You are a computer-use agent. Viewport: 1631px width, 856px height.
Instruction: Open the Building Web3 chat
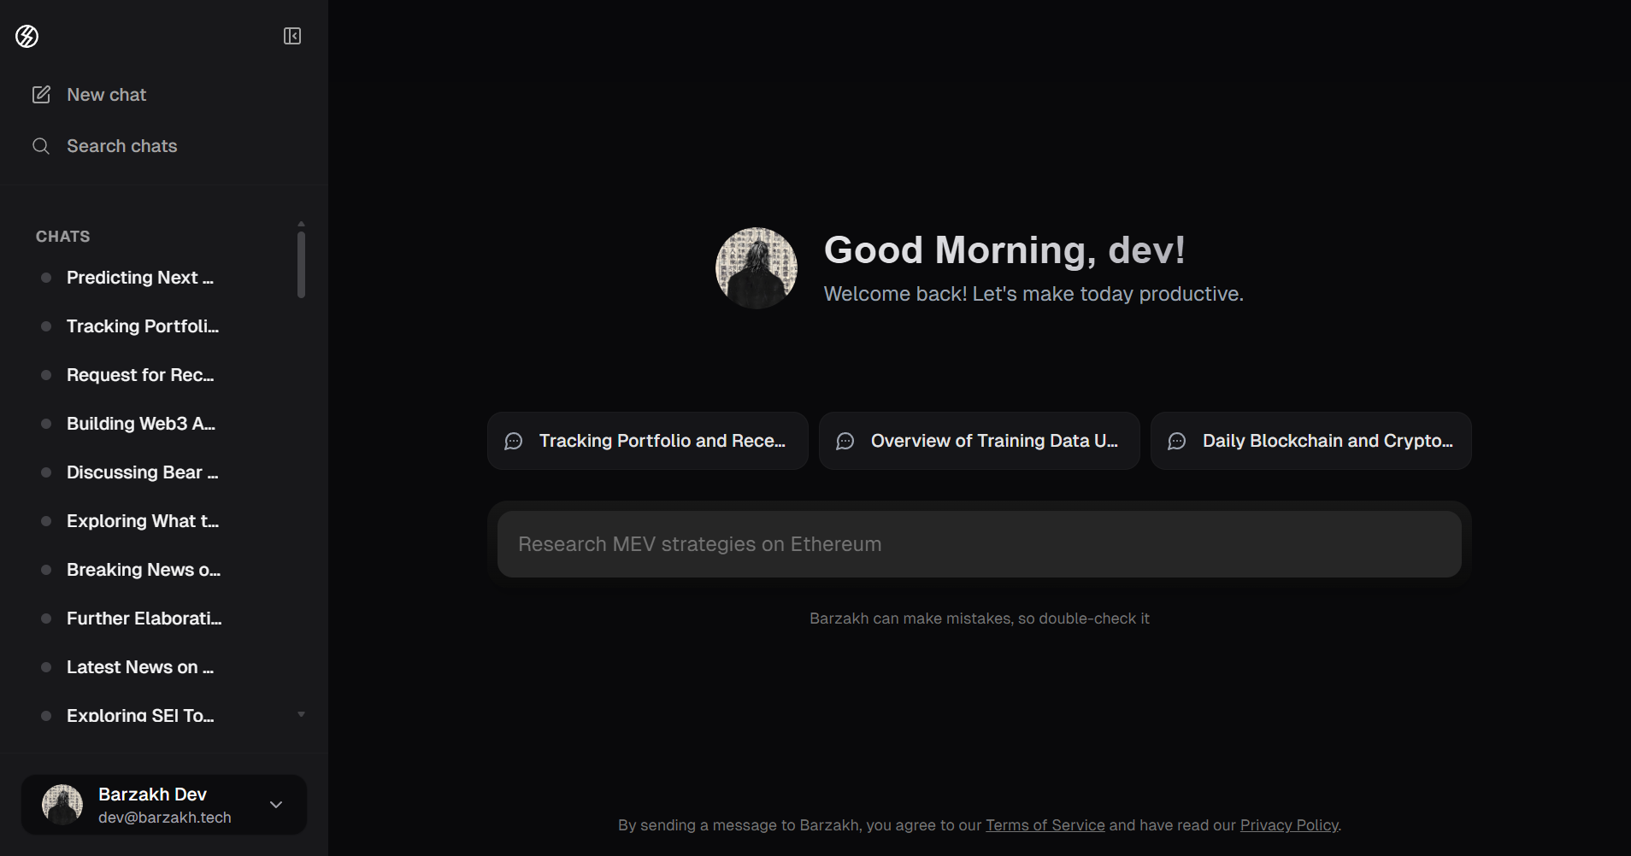pos(140,424)
